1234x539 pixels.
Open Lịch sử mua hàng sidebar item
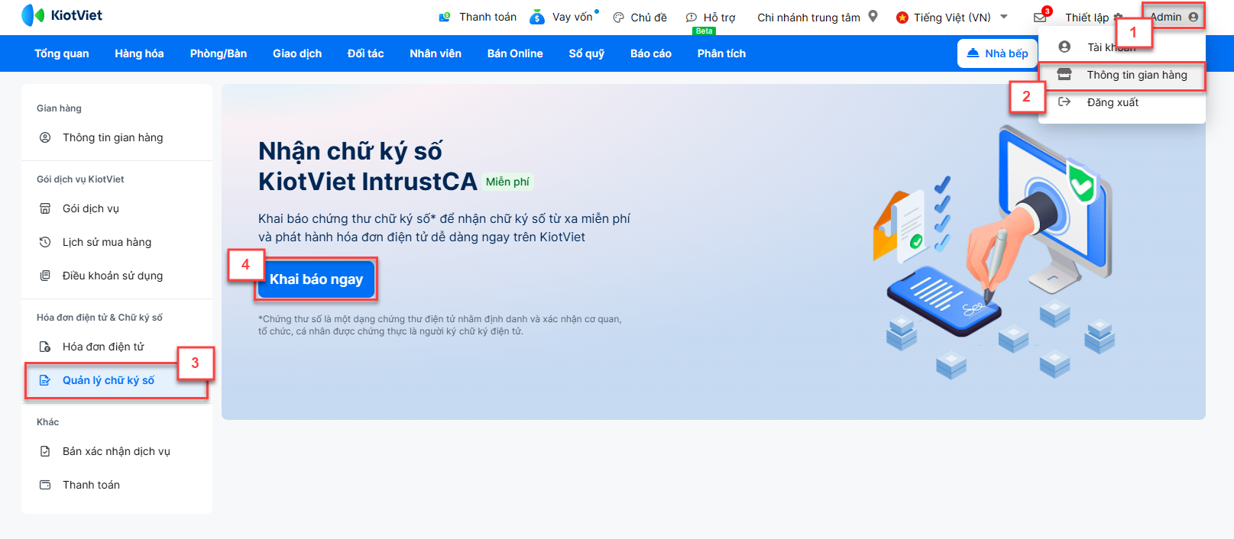point(117,242)
